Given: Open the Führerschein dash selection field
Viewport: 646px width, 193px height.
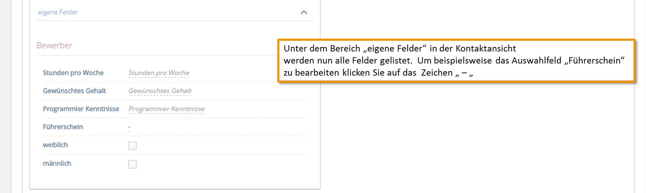Looking at the screenshot, I should coord(129,128).
